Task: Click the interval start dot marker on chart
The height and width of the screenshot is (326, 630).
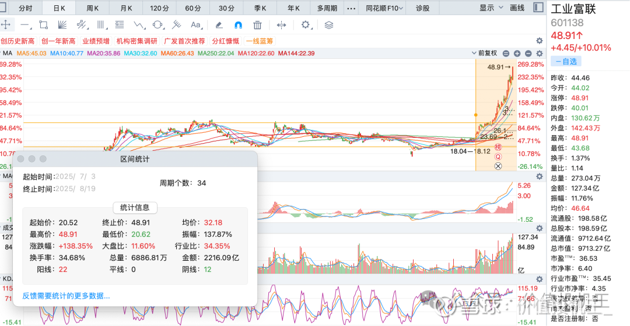Action: tap(476, 115)
